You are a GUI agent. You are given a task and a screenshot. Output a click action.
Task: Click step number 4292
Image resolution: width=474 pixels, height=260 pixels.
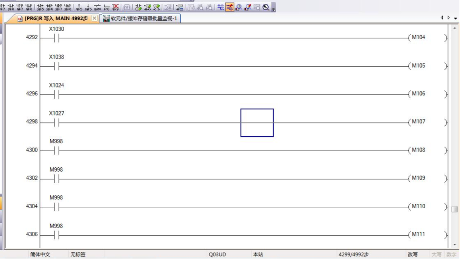32,37
